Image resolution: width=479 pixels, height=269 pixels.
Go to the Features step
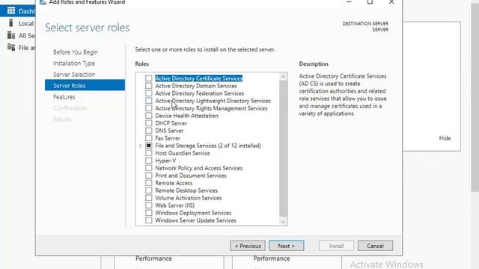coord(64,97)
